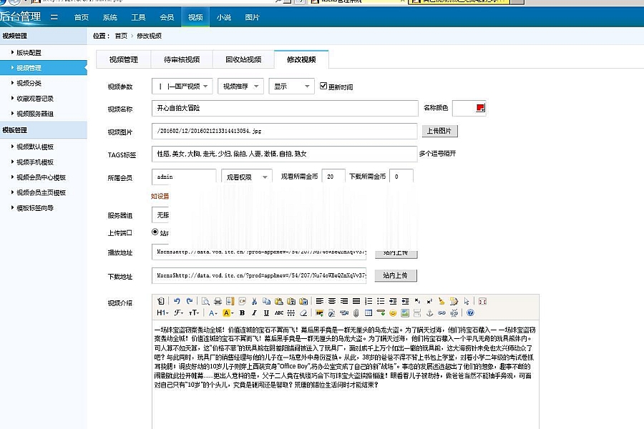Image resolution: width=644 pixels, height=429 pixels.
Task: Open 视频手机模板 in sidebar
Action: (x=35, y=162)
